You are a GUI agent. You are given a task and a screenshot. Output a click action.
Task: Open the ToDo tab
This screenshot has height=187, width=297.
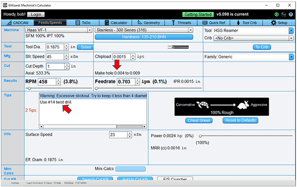(x=83, y=23)
